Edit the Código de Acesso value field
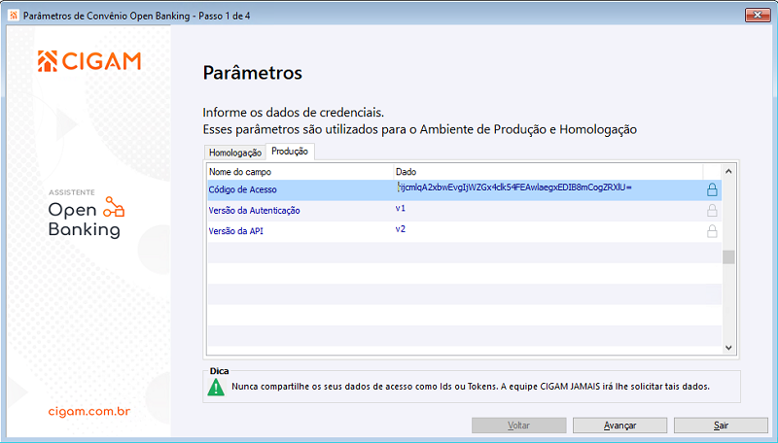This screenshot has height=443, width=778. point(548,187)
